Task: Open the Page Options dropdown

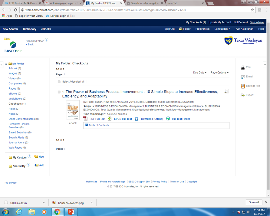Action: 219,73
